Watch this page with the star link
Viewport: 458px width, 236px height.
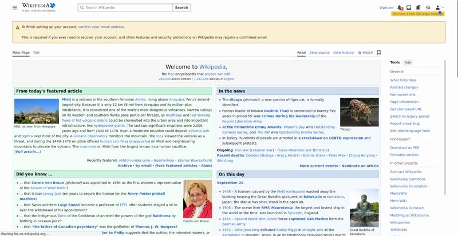[365, 53]
